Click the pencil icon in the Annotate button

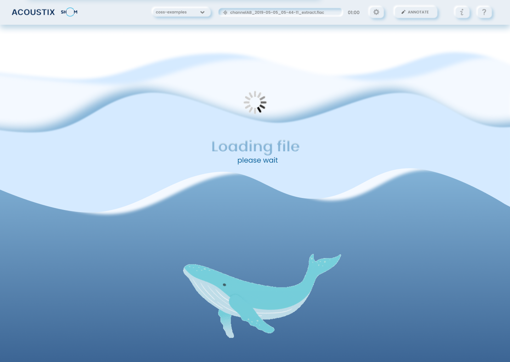(x=403, y=12)
